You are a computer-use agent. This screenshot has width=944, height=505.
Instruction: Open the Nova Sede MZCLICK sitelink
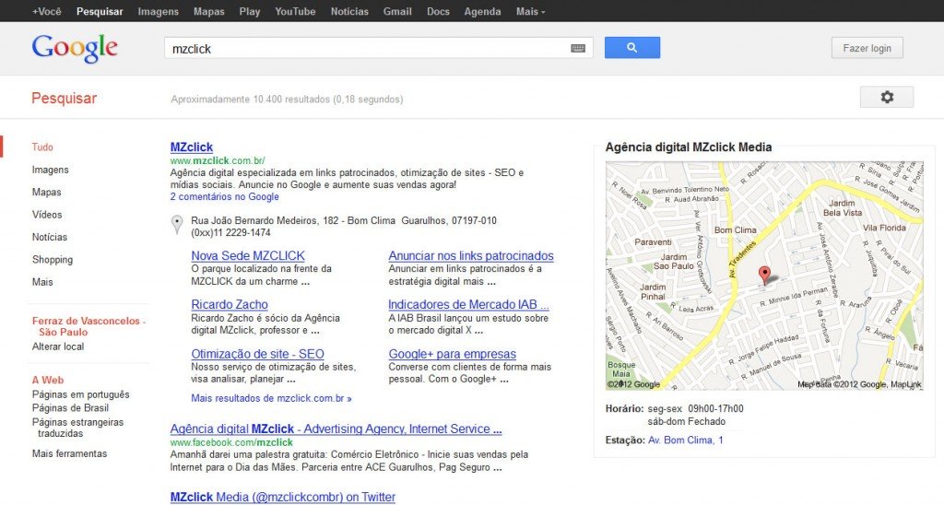(x=248, y=255)
